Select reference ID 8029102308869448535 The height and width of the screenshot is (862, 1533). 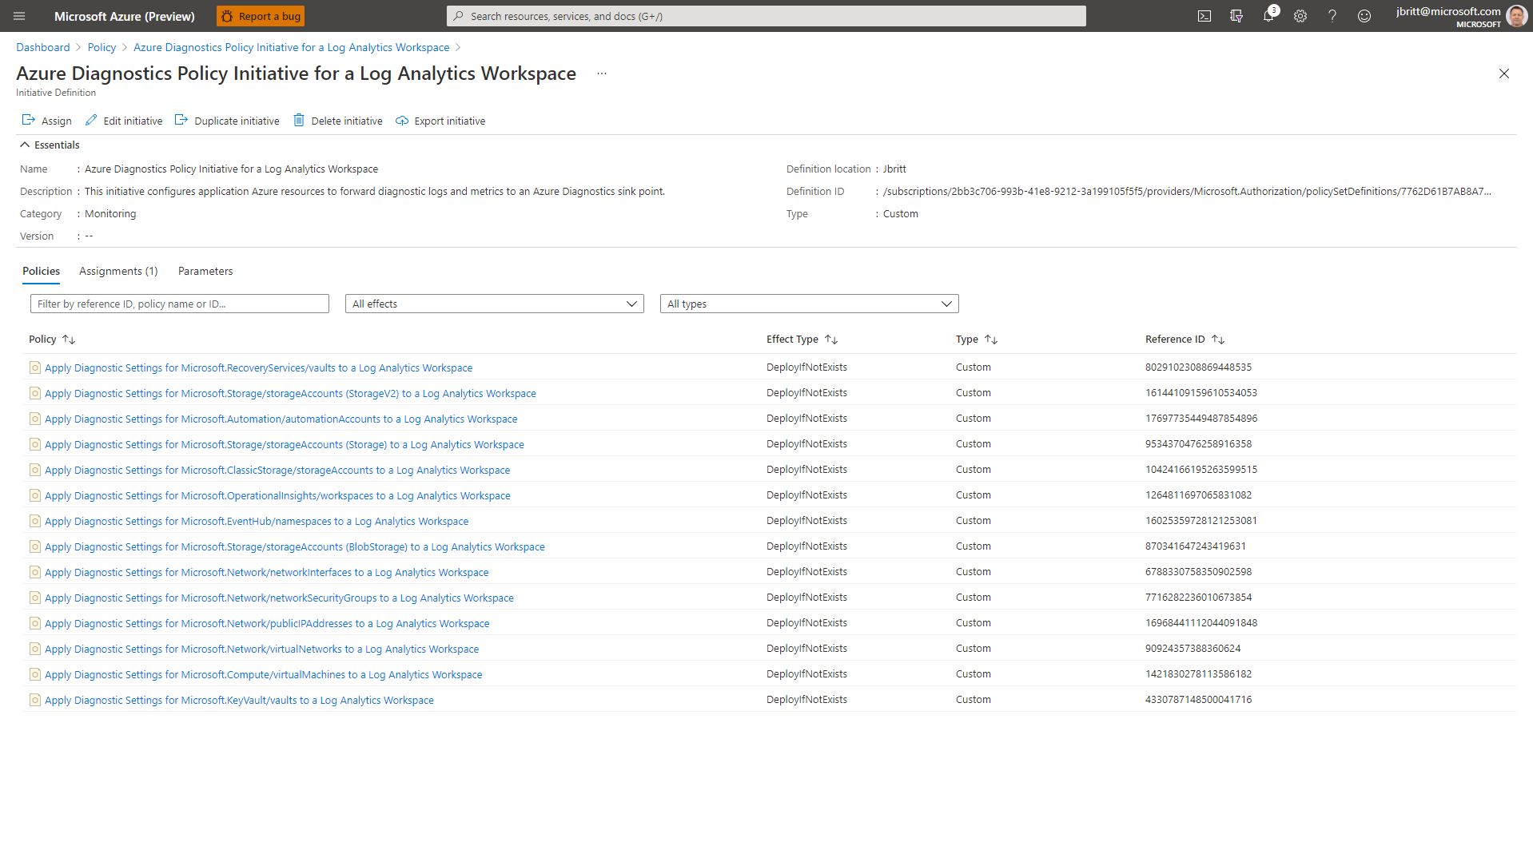point(1198,367)
